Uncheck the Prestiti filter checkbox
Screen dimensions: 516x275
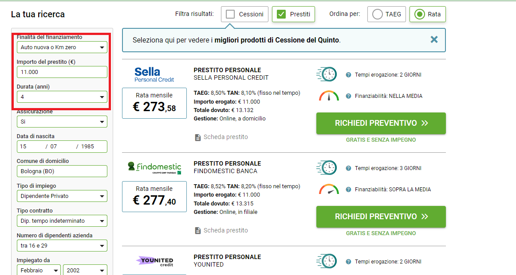click(281, 14)
